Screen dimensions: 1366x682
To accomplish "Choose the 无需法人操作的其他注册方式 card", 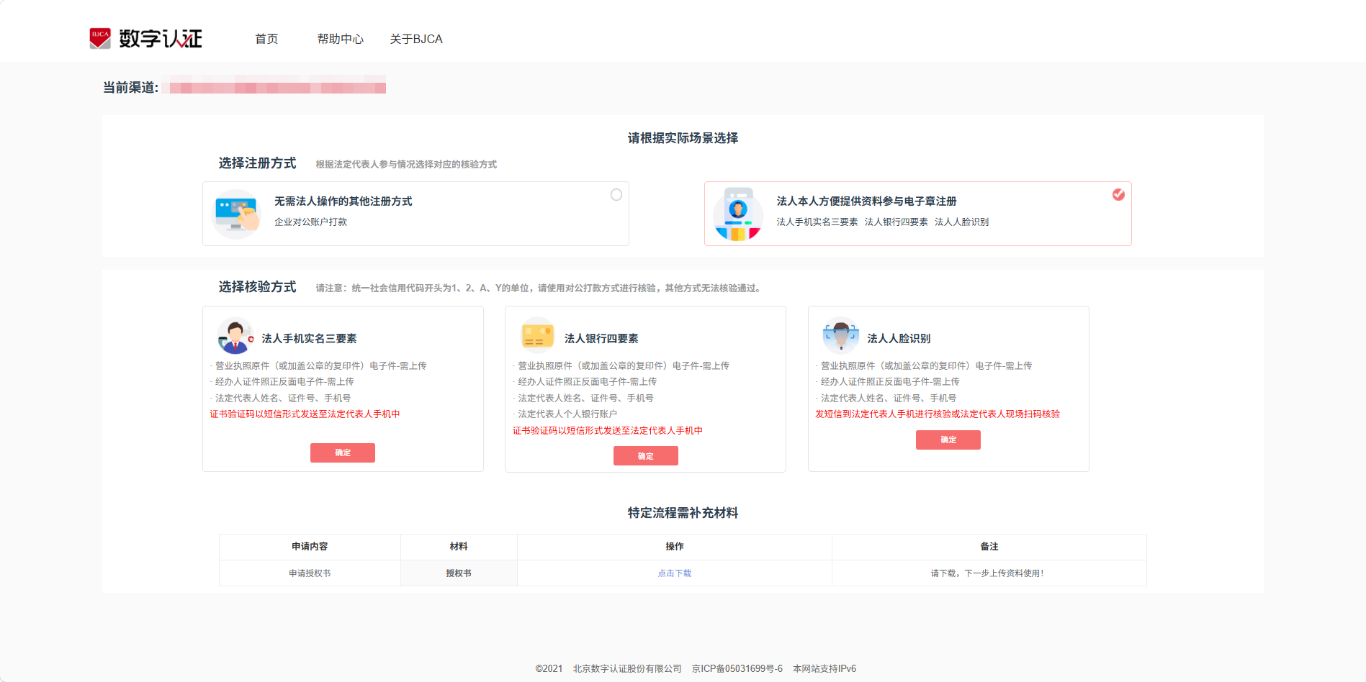I will point(415,214).
